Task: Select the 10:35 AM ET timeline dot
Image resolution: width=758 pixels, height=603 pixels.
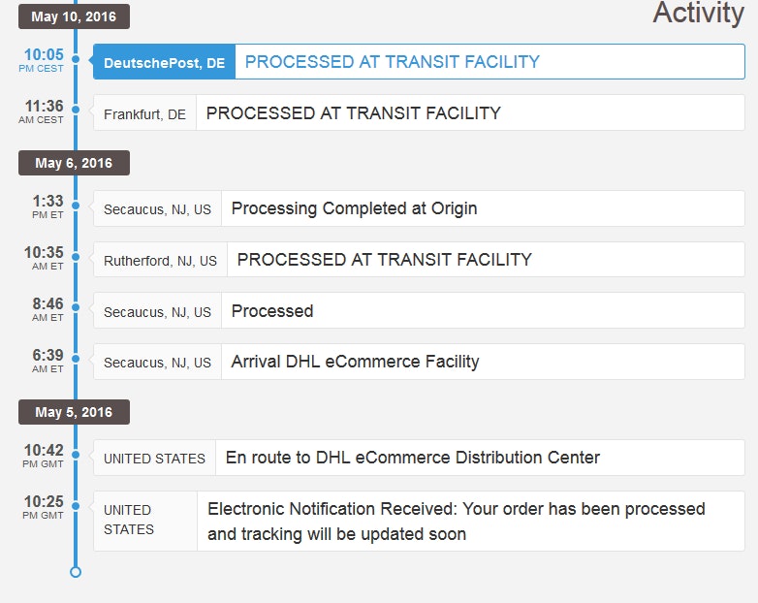Action: [x=76, y=259]
